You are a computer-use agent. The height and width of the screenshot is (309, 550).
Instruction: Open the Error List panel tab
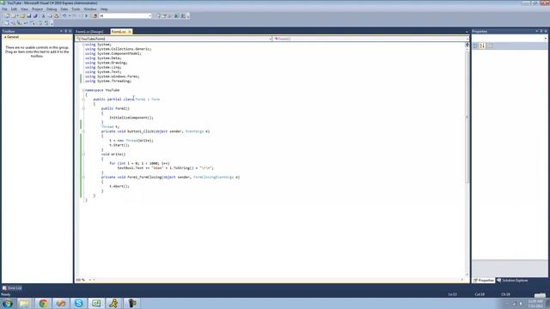pos(12,288)
